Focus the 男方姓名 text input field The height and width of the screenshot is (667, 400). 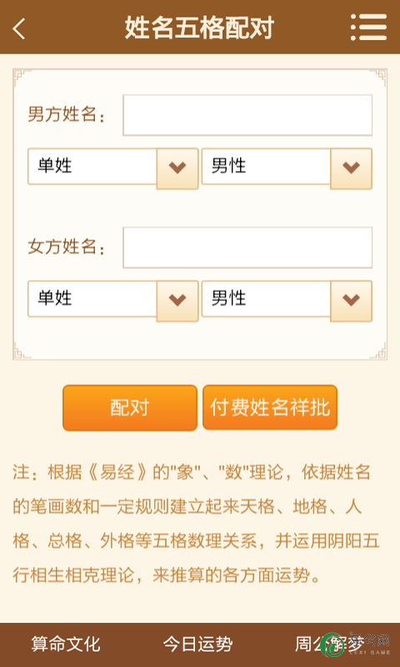(247, 115)
